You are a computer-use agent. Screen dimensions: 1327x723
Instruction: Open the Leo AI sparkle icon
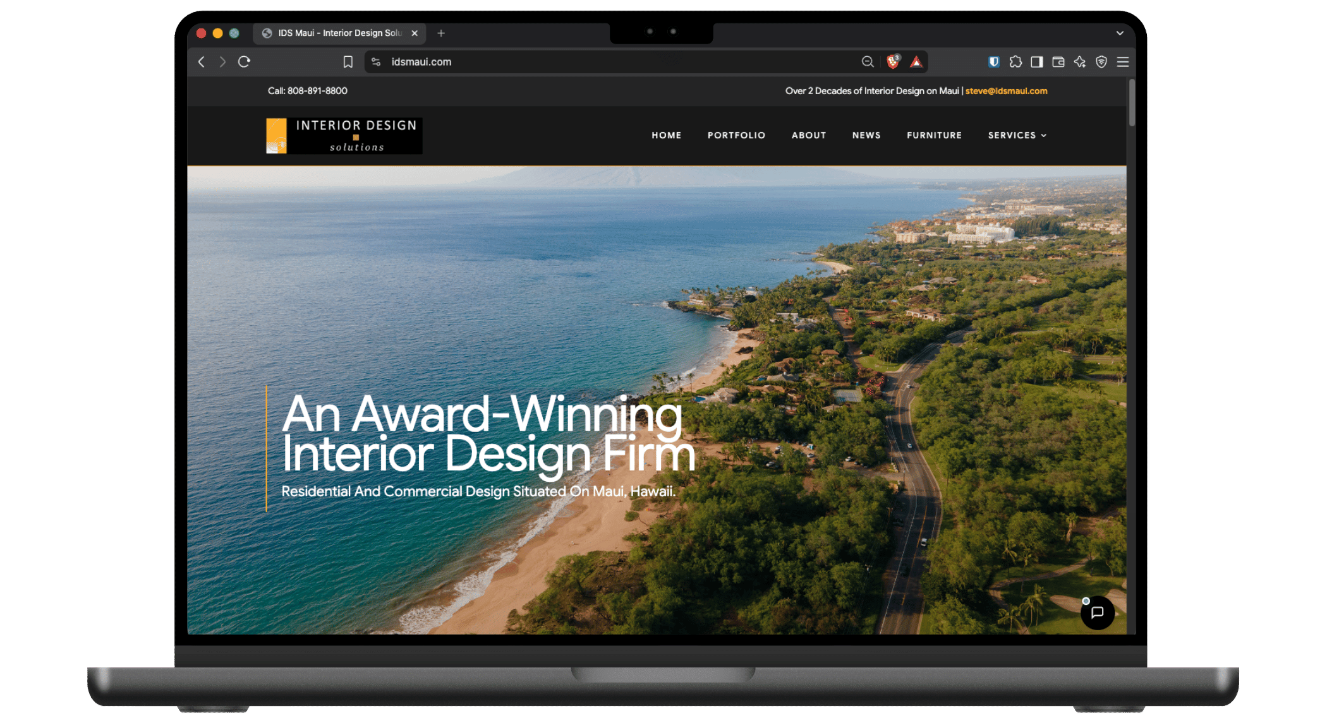coord(1080,62)
